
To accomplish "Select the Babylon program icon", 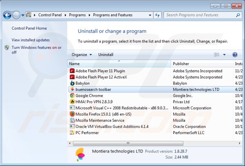I will 72,83.
